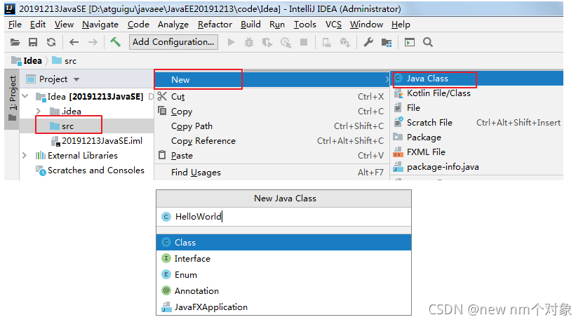This screenshot has width=583, height=322.
Task: Open the View menu
Action: [x=64, y=25]
